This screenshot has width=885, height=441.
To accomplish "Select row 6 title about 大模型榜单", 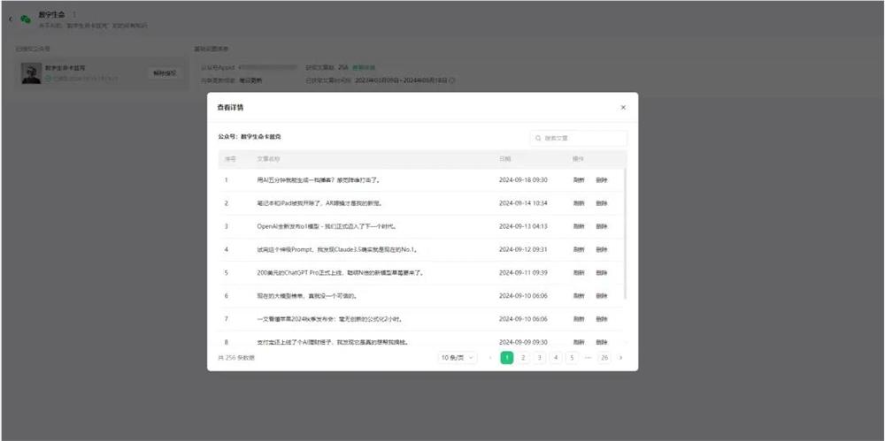I will tap(306, 295).
